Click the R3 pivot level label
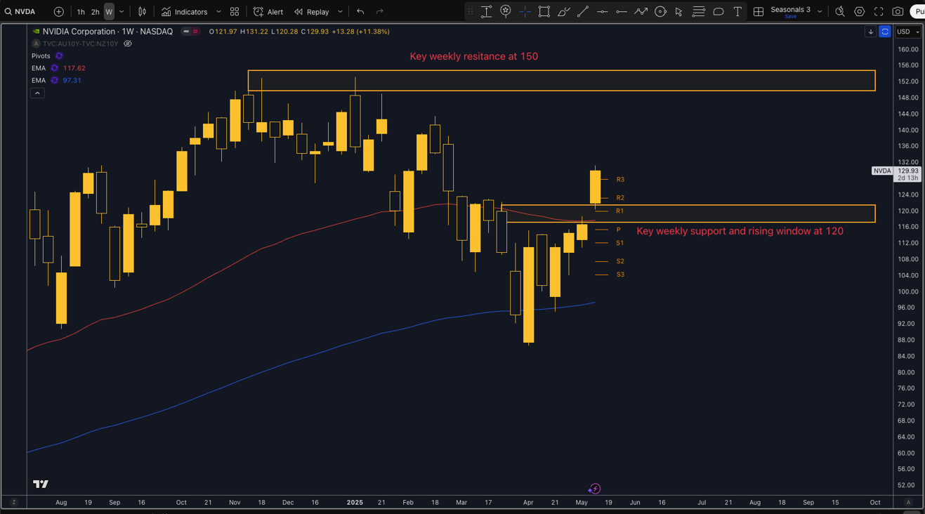Viewport: 925px width, 514px height. point(620,180)
